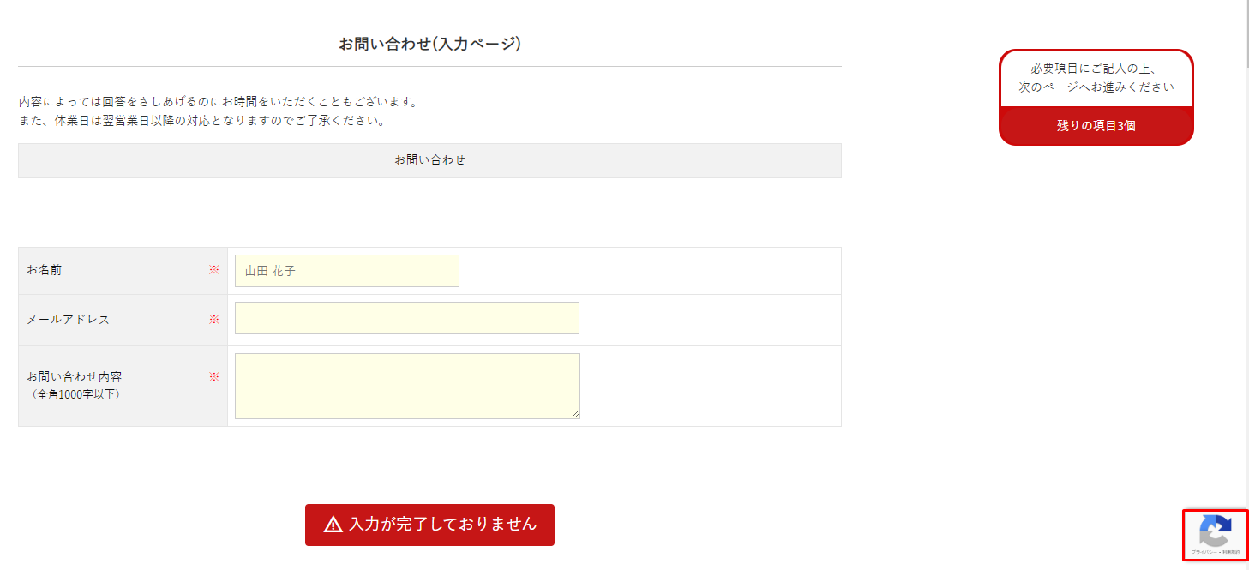Click the gray お問い合わせ section header bar
Viewport: 1249px width, 570px height.
(429, 160)
